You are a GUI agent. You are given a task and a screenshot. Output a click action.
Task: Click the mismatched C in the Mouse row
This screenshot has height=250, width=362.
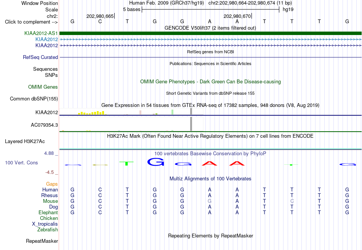pyautogui.click(x=292, y=201)
